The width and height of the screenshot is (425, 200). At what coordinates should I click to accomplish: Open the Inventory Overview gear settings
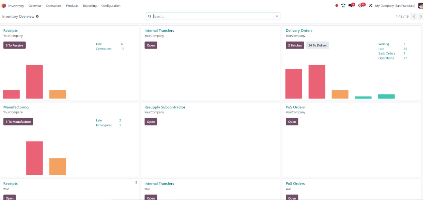[x=37, y=17]
